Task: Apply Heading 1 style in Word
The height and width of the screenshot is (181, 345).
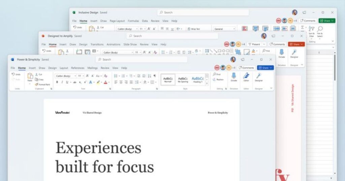Action: click(197, 79)
